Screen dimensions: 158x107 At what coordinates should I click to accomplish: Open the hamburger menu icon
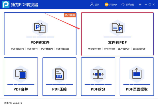140,5
